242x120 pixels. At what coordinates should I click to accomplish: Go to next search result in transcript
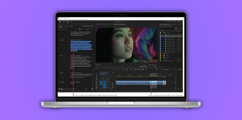click(74, 29)
